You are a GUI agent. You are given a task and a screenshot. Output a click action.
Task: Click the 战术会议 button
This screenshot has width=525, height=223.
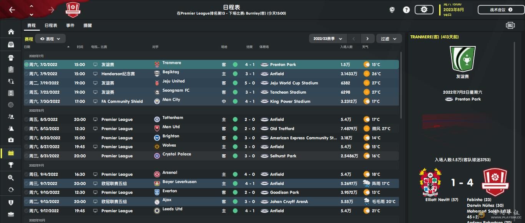pyautogui.click(x=498, y=10)
